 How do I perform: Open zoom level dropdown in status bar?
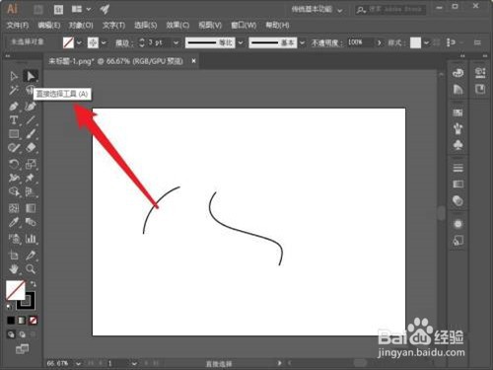pyautogui.click(x=78, y=363)
